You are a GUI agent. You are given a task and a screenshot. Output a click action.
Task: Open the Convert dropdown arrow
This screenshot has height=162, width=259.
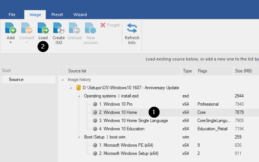pos(27,43)
